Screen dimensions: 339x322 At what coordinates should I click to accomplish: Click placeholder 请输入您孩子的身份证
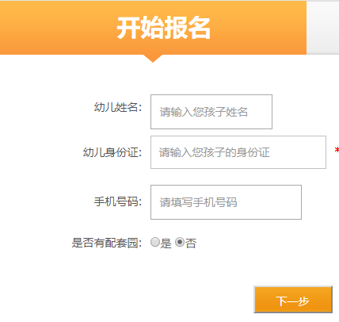pos(215,152)
